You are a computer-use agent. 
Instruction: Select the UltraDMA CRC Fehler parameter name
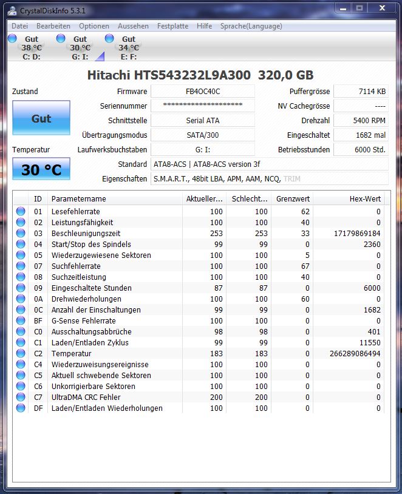(86, 398)
